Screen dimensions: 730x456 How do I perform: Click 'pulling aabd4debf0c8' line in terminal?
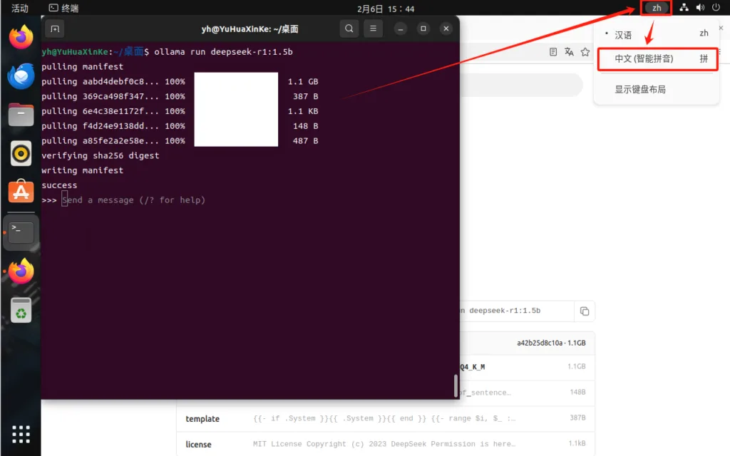click(180, 81)
